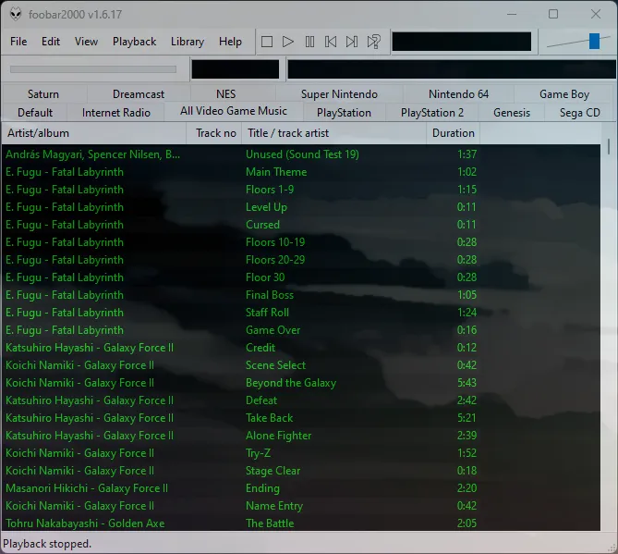Open the File menu
Image resolution: width=618 pixels, height=554 pixels.
tap(18, 42)
